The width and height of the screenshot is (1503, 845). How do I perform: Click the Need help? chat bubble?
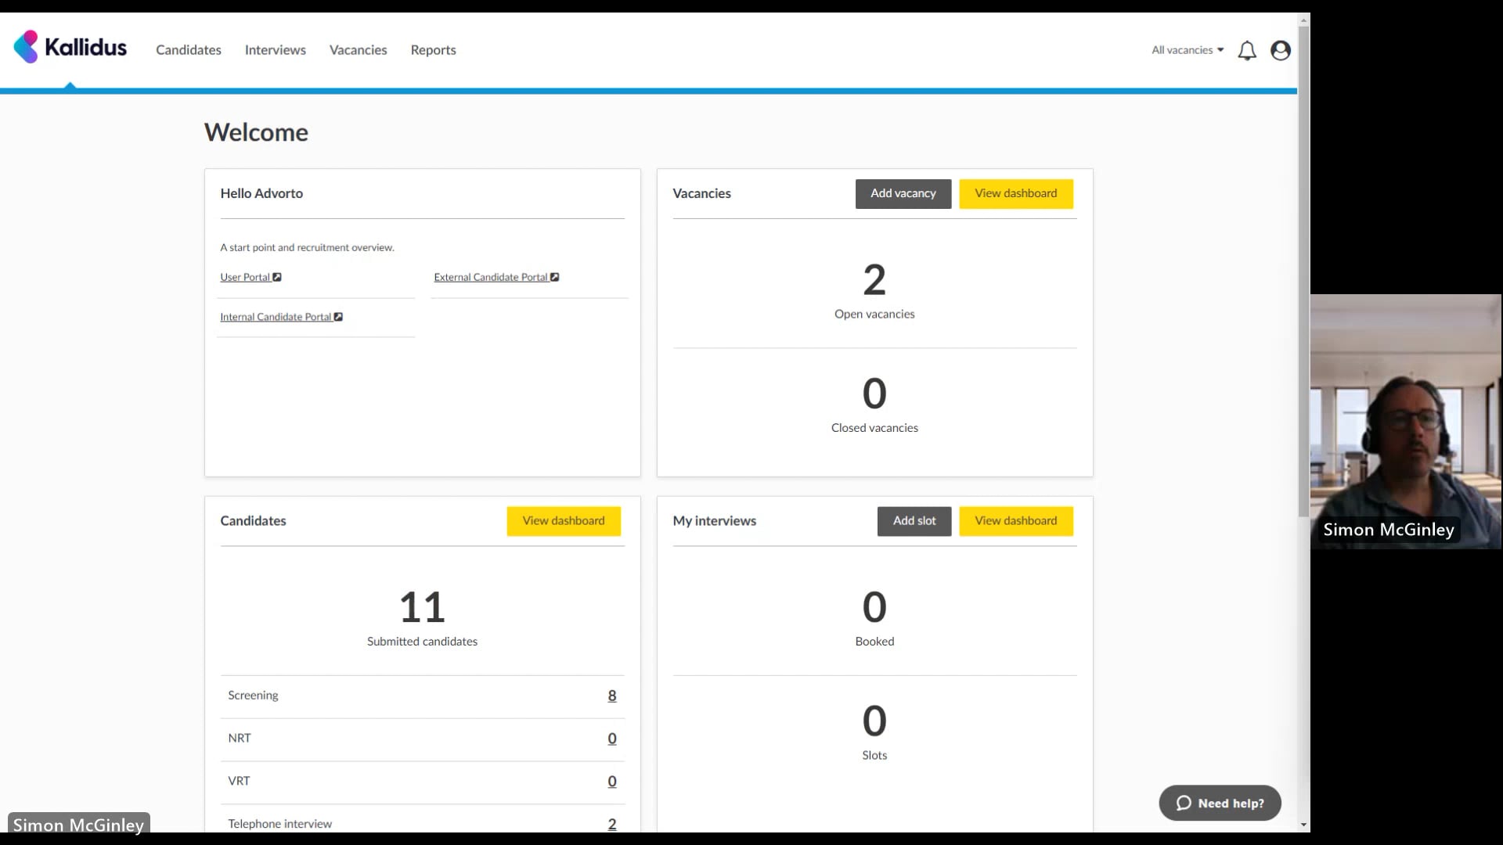[1220, 803]
